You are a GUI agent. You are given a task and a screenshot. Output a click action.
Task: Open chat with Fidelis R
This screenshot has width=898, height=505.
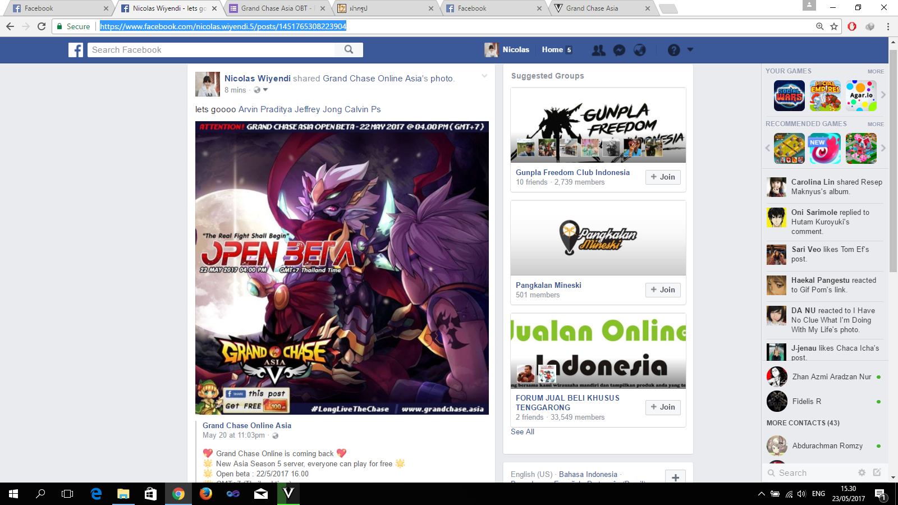click(824, 401)
